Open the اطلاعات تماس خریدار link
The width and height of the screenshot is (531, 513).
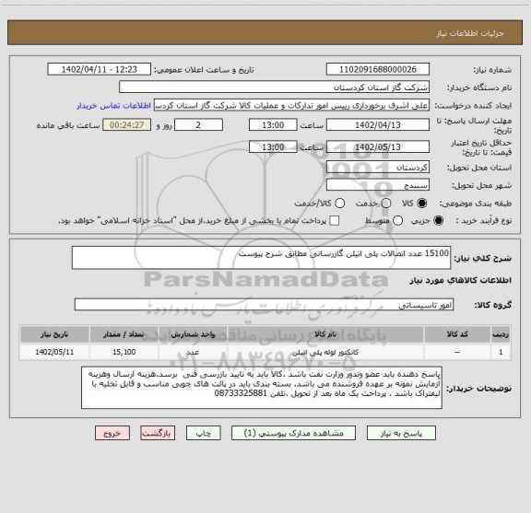(x=113, y=106)
